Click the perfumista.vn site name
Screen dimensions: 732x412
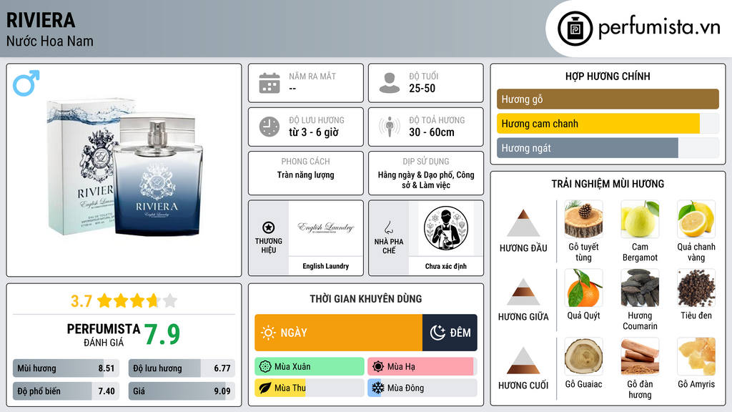pyautogui.click(x=659, y=28)
